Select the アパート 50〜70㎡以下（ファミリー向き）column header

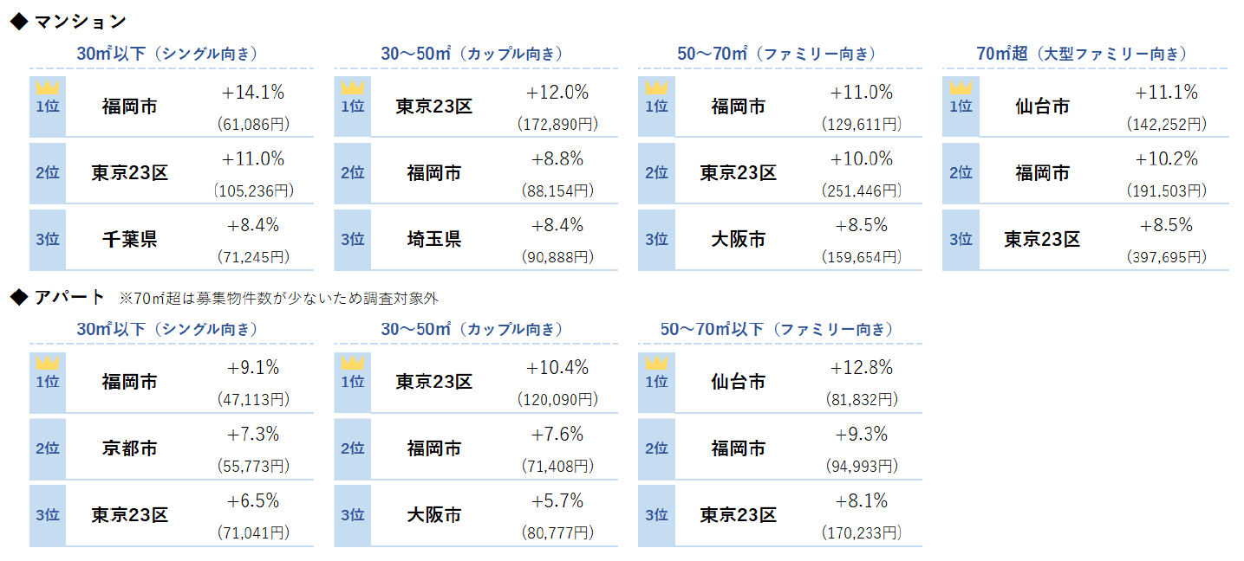pyautogui.click(x=777, y=329)
